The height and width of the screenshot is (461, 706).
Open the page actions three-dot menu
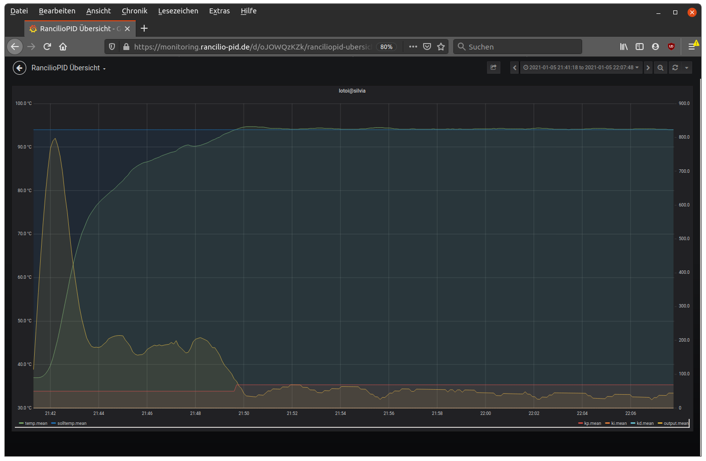tap(413, 47)
